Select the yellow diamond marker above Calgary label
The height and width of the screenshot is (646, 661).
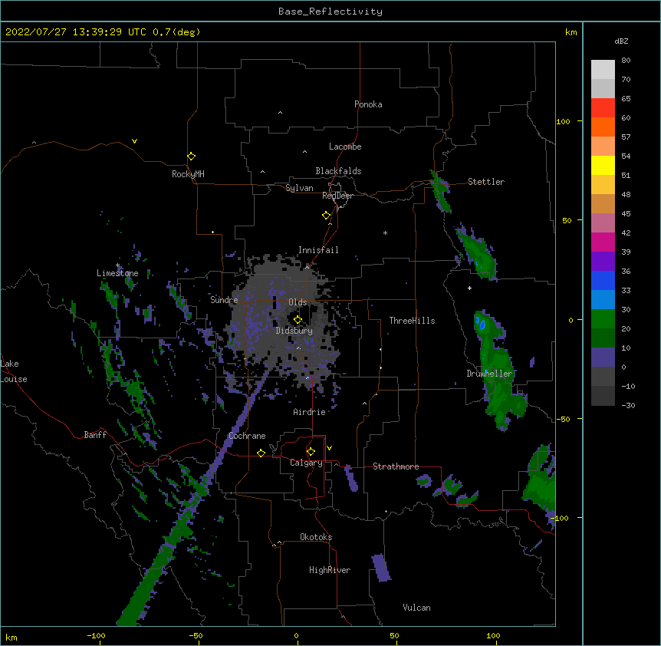(x=311, y=452)
